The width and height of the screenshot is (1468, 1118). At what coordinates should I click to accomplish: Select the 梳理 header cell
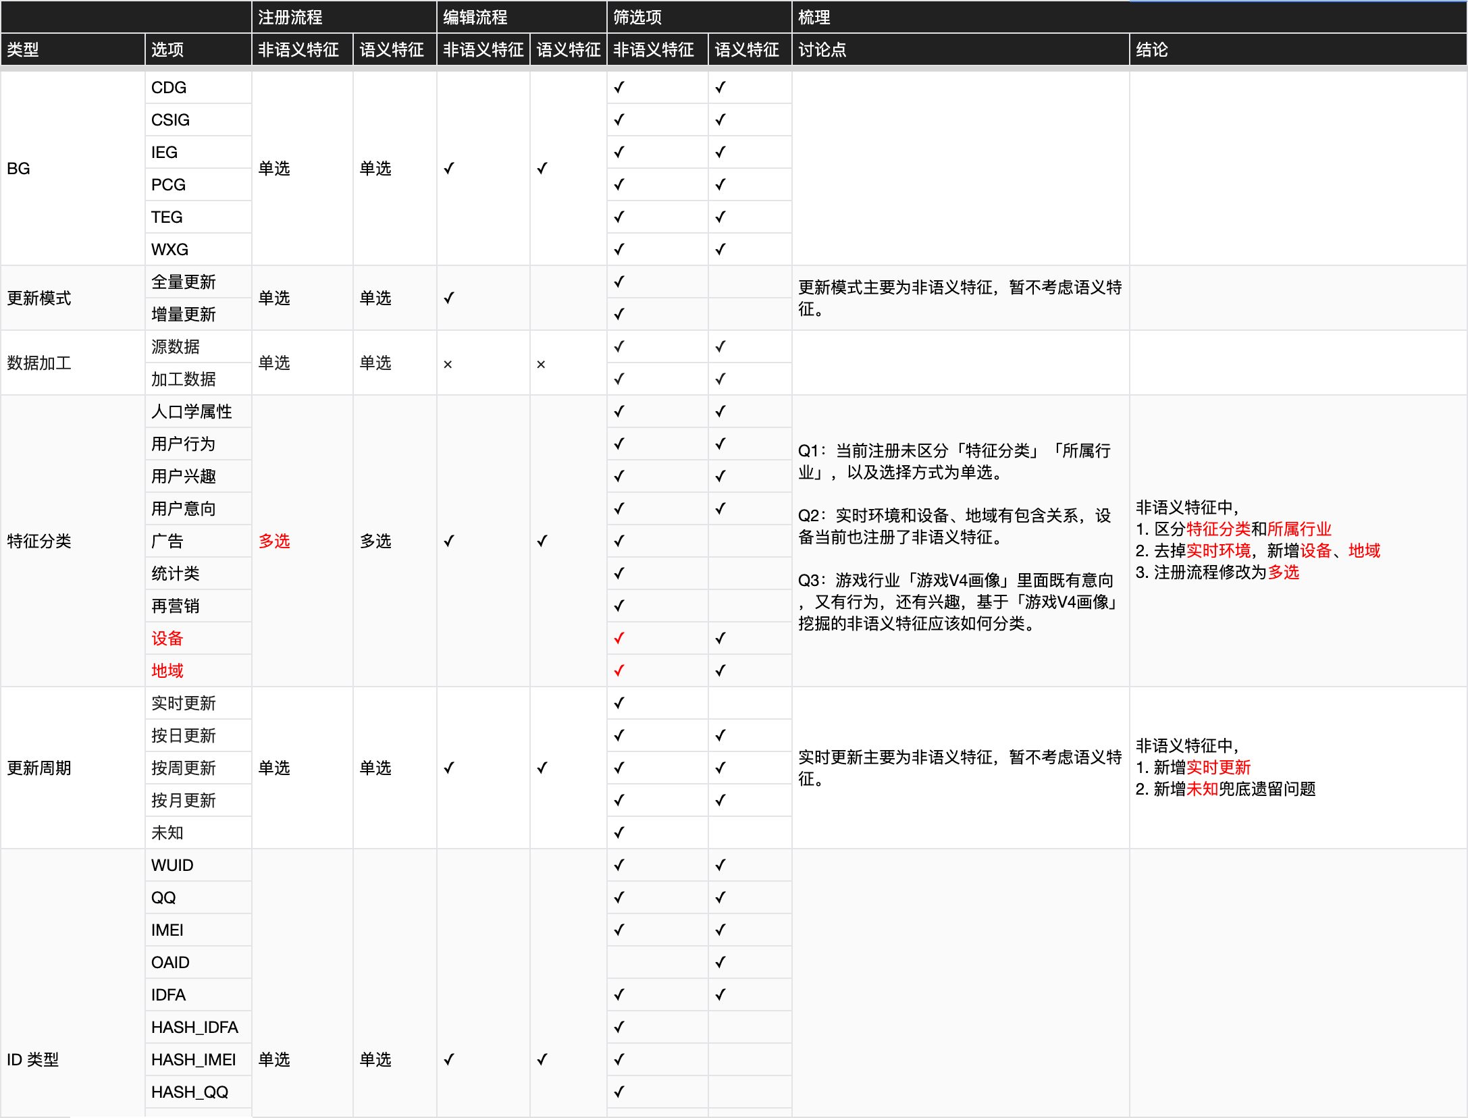(1129, 17)
